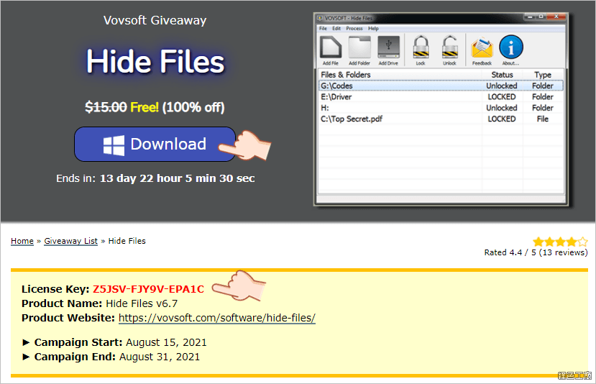This screenshot has height=384, width=596.
Task: Click the Add Drive toolbar icon
Action: click(x=388, y=50)
